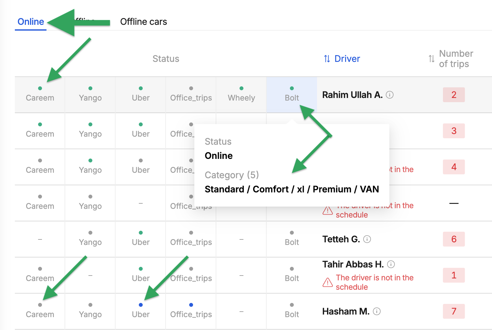Select Bolt cell in Tetteh G. row
The image size is (492, 330).
pyautogui.click(x=292, y=239)
